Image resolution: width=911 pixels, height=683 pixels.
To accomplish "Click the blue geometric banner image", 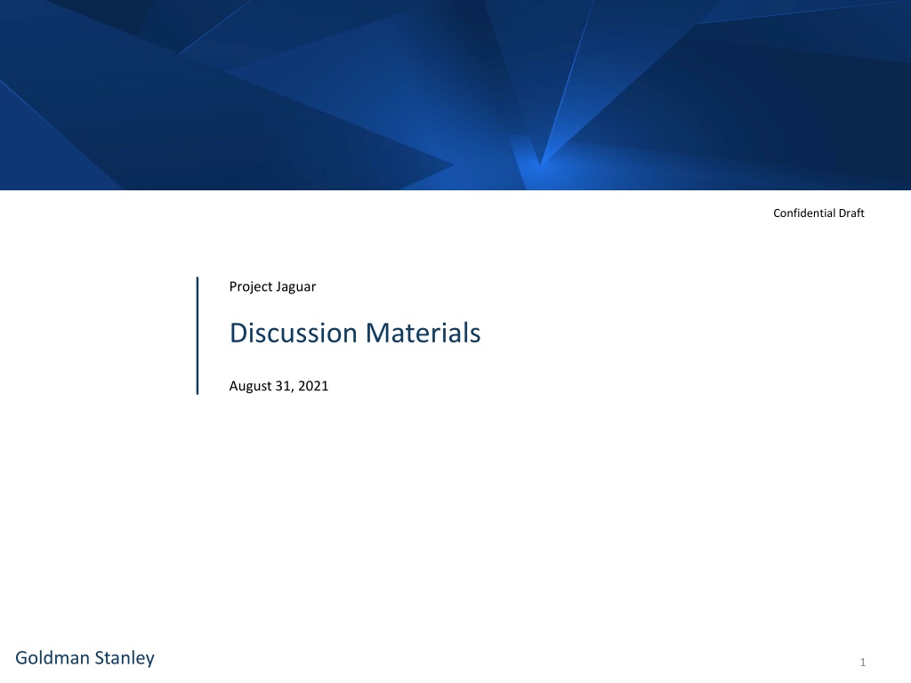I will click(455, 94).
